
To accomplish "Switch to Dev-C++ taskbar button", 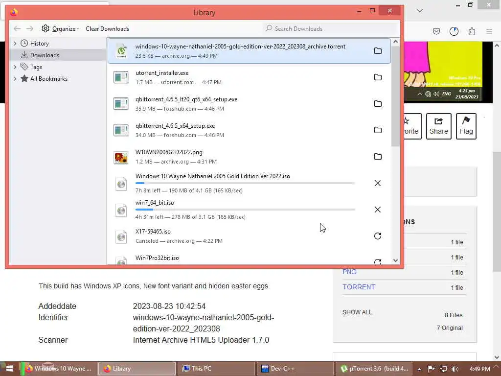I will click(295, 369).
